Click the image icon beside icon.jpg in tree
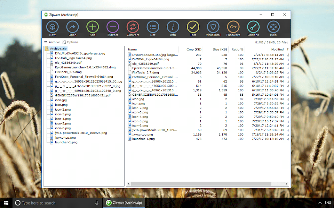Viewport: 334px width, 208px height. click(x=51, y=100)
